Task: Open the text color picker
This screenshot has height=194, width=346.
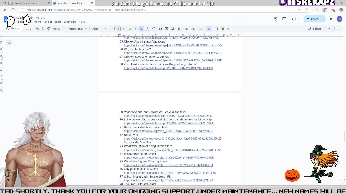Action: pos(147,29)
